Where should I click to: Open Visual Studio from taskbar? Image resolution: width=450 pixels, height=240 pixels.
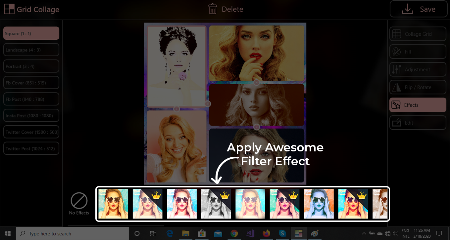pyautogui.click(x=250, y=233)
